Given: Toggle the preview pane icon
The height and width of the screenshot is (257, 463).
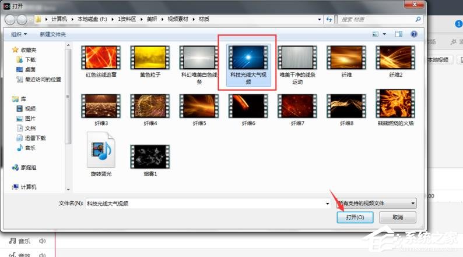Looking at the screenshot, I should click(399, 34).
